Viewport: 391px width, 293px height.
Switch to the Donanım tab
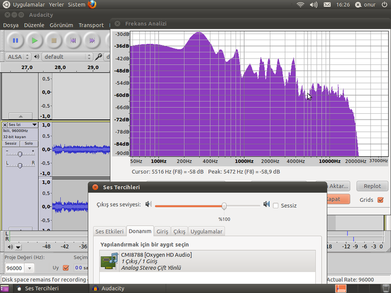(140, 231)
